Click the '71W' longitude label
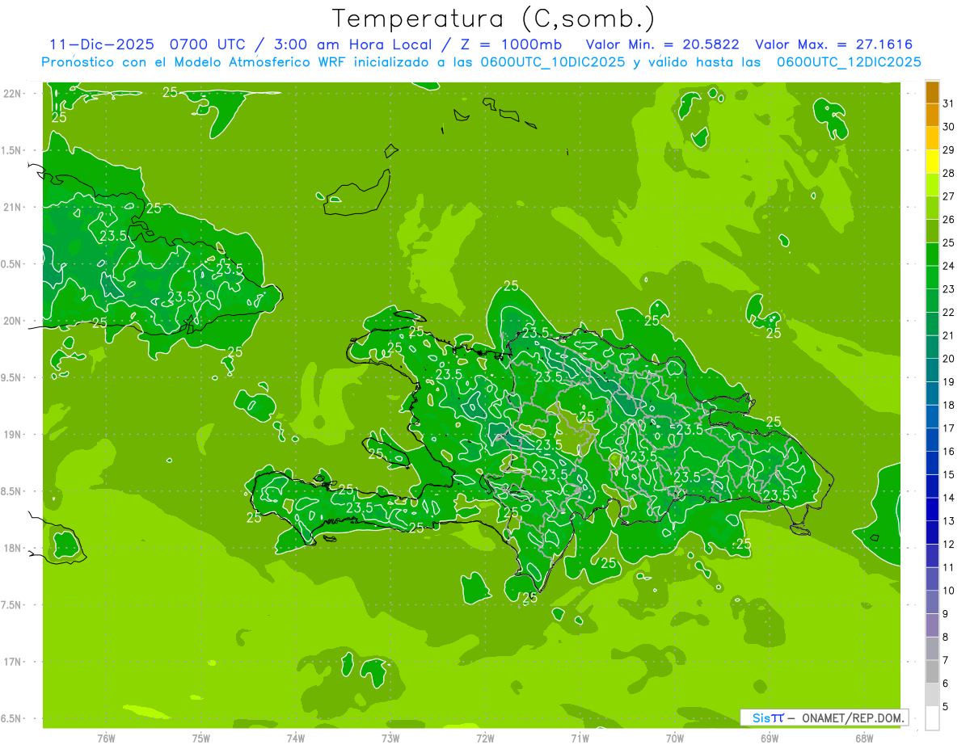 [580, 738]
